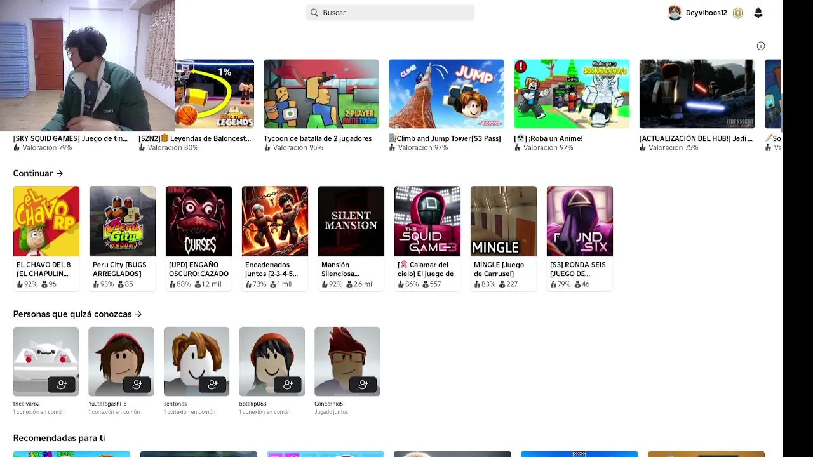
Task: Open the Continuar section link
Action: click(38, 173)
